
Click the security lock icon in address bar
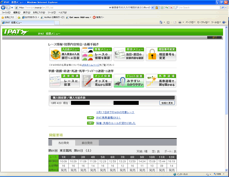(157, 8)
